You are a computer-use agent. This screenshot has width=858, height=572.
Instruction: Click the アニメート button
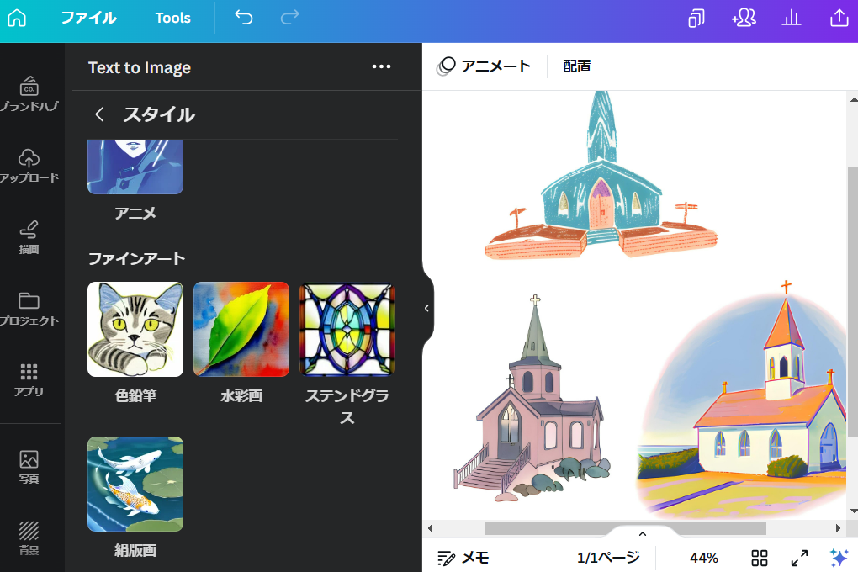point(484,66)
